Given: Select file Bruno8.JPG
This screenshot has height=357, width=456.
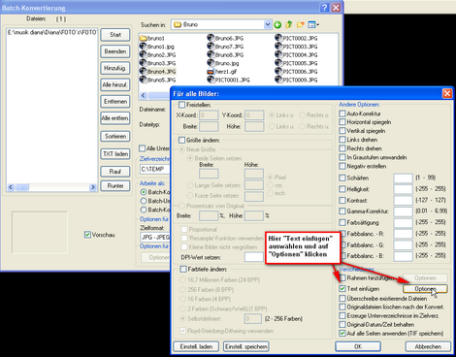Looking at the screenshot, I should click(225, 55).
